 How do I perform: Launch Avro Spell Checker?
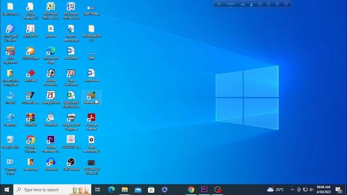coord(10,33)
